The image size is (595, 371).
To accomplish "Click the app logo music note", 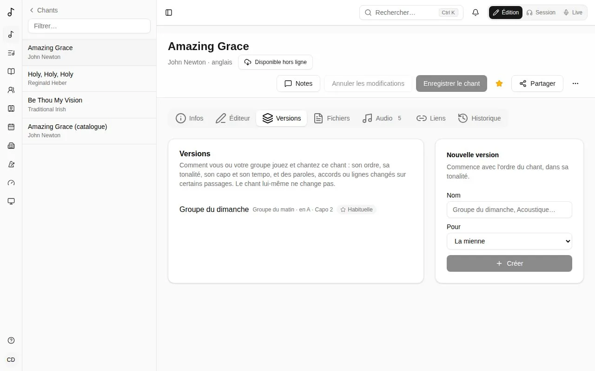I will 11,12.
